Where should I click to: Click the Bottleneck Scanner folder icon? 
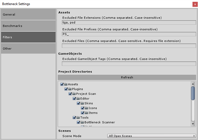[x=83, y=122]
